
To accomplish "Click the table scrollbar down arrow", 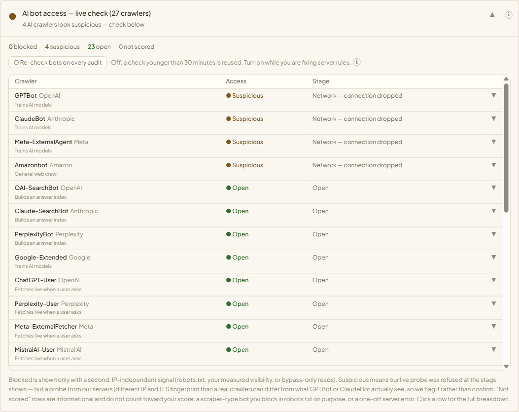I will coord(506,366).
